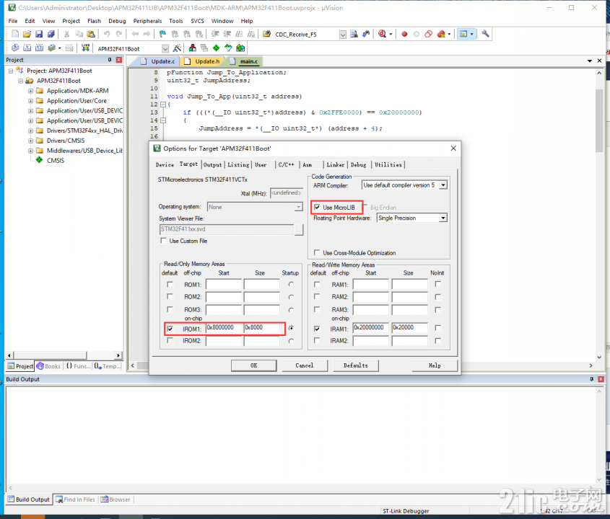The image size is (610, 519).
Task: Click the IROM1 Start address field
Action: (224, 328)
